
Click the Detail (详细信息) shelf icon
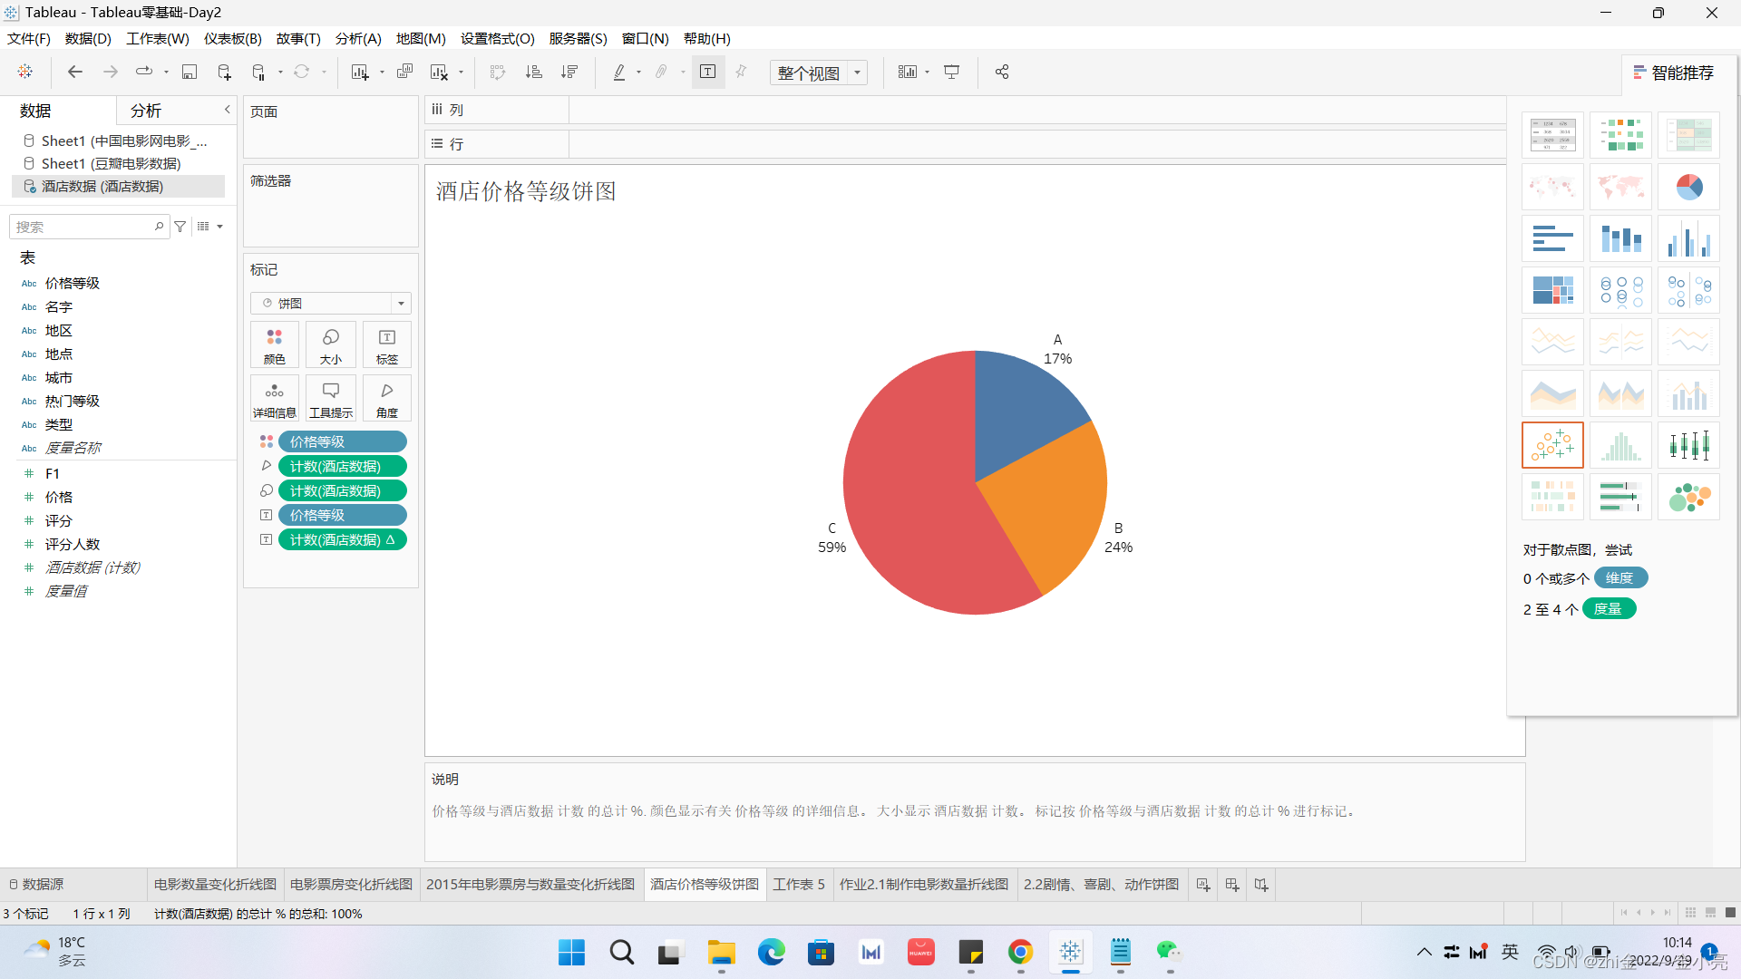[274, 397]
